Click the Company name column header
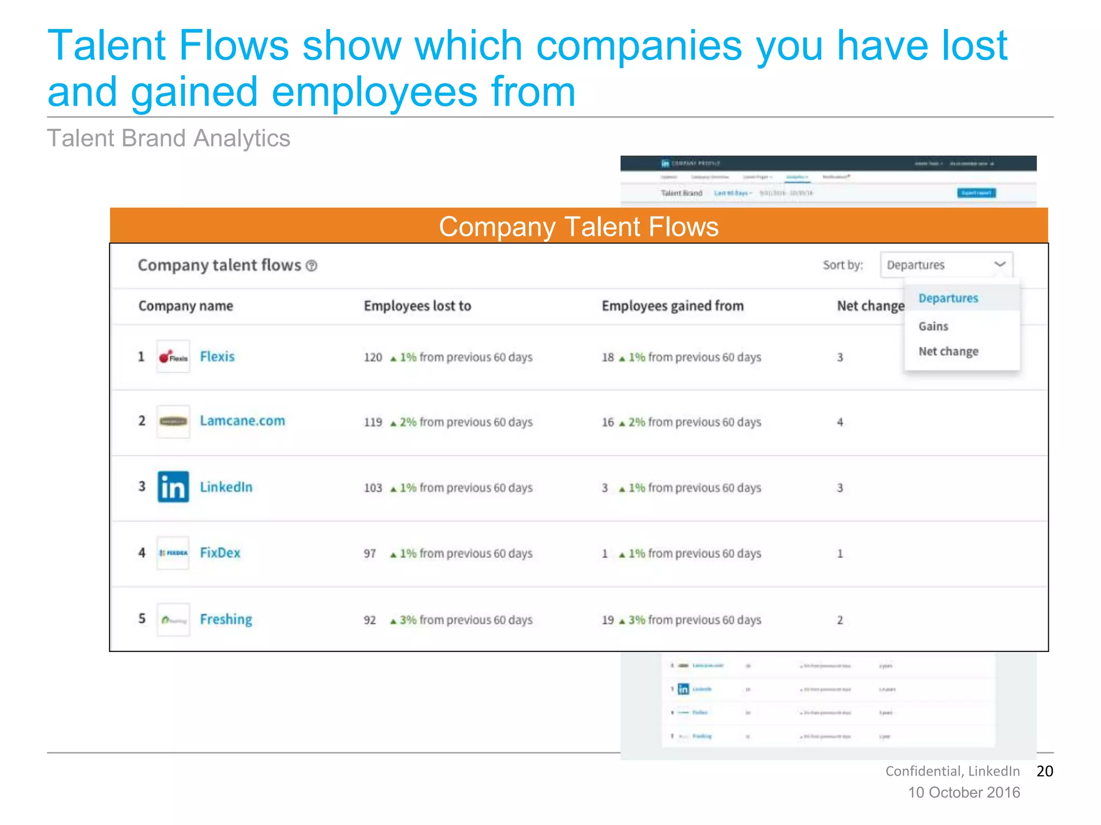Screen dimensions: 1101x825 click(185, 306)
